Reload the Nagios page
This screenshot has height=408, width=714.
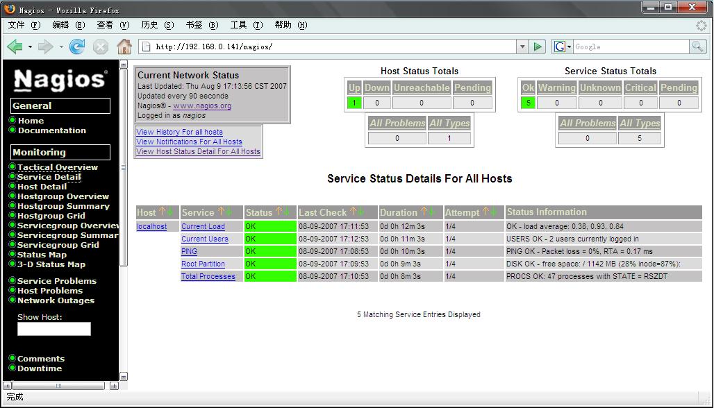[x=77, y=46]
